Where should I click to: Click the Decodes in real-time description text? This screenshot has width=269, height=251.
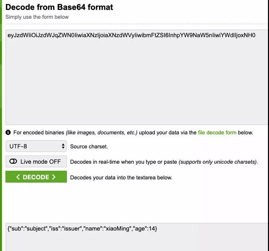pos(164,162)
